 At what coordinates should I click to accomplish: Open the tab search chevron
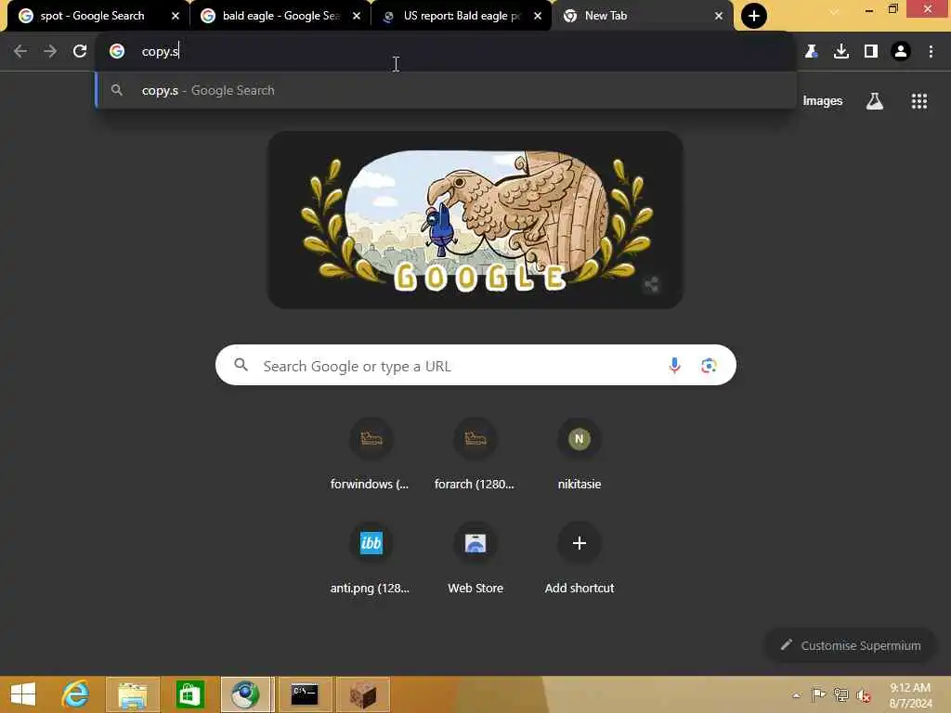834,11
